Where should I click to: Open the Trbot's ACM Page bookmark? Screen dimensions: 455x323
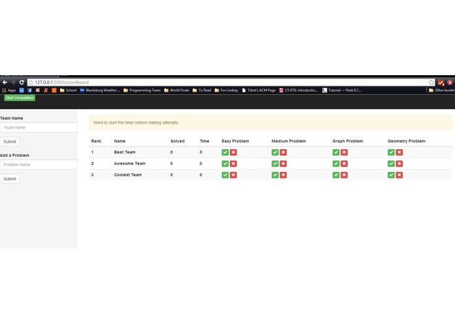click(x=259, y=90)
